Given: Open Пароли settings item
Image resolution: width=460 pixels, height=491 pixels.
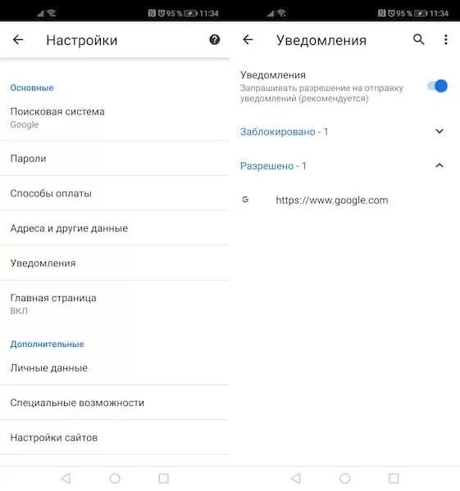Looking at the screenshot, I should (x=115, y=159).
